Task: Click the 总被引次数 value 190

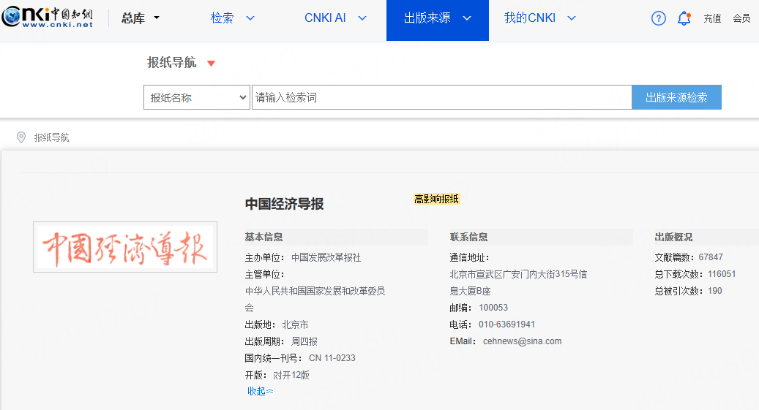Action: 715,291
